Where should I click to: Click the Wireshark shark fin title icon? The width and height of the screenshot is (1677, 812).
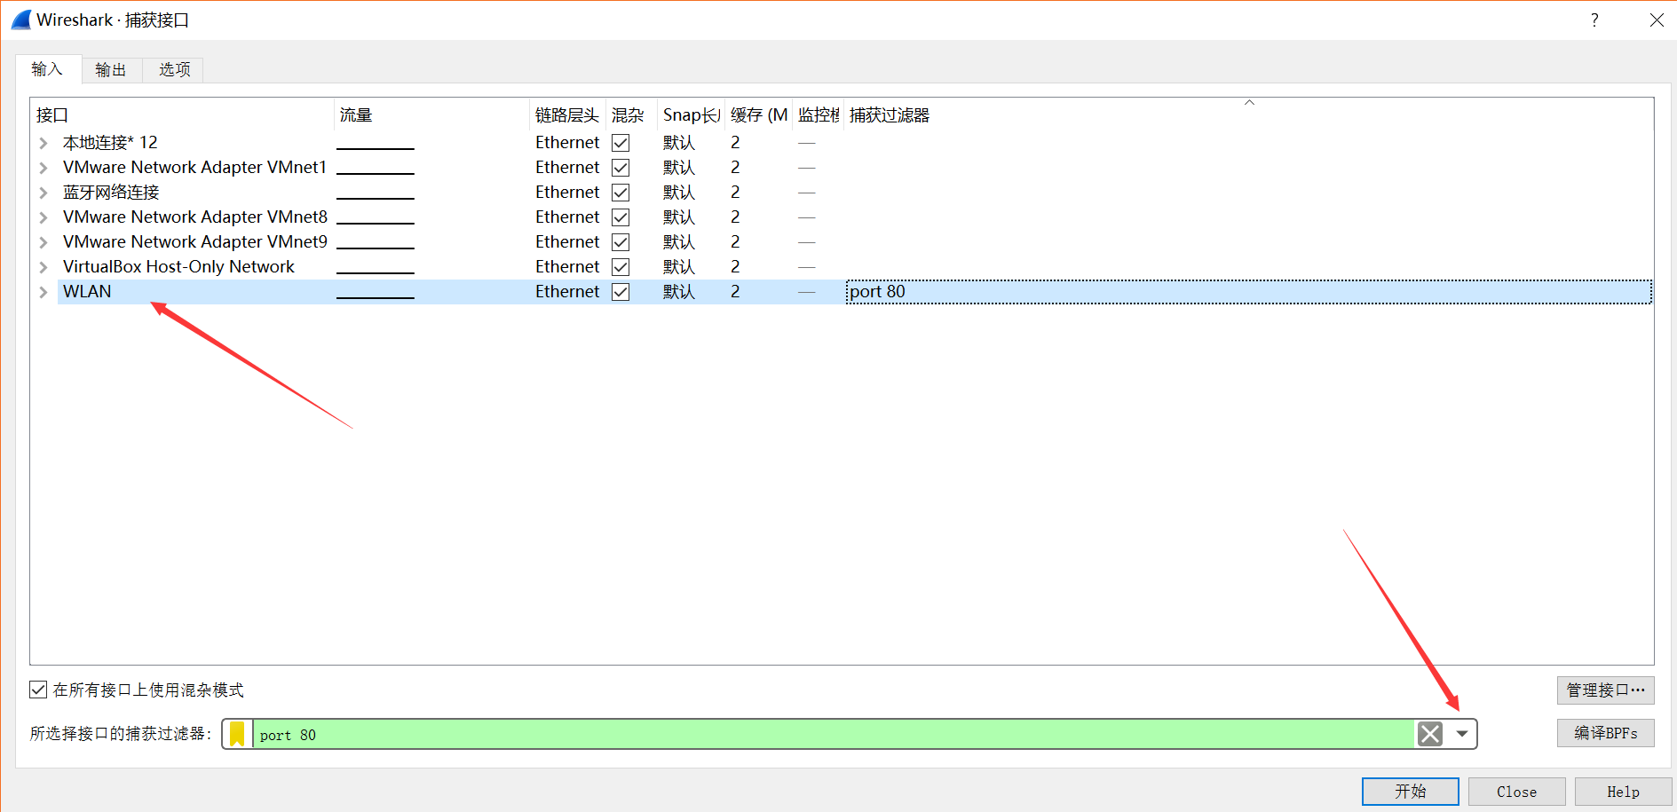[x=21, y=20]
